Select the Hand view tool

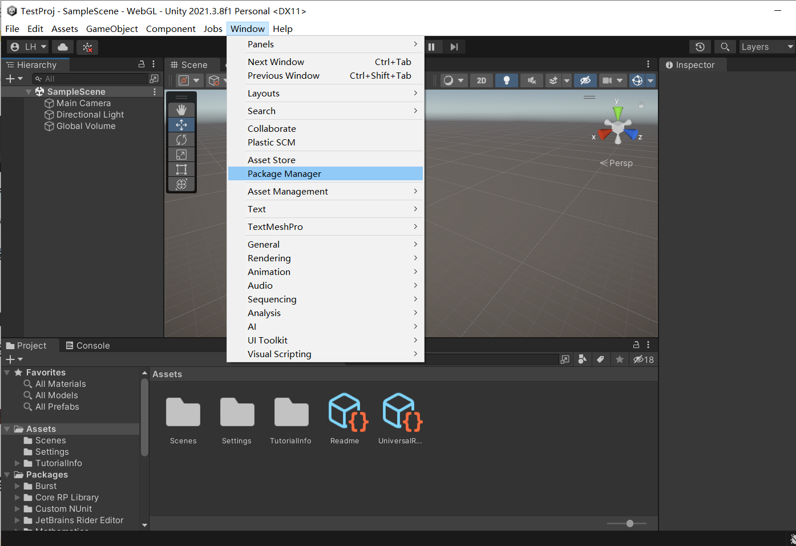tap(181, 110)
